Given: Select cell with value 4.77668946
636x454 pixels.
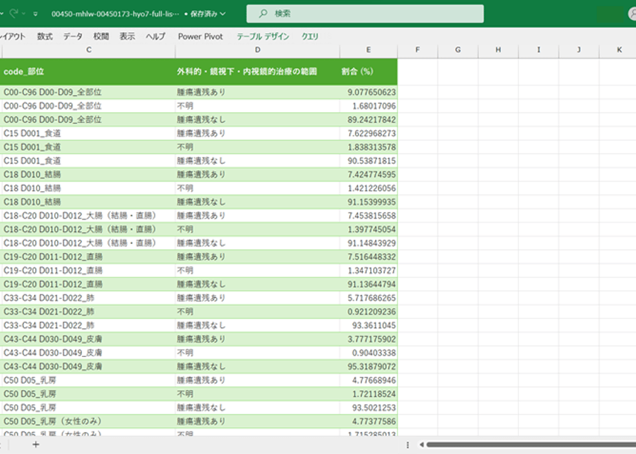Looking at the screenshot, I should [368, 380].
